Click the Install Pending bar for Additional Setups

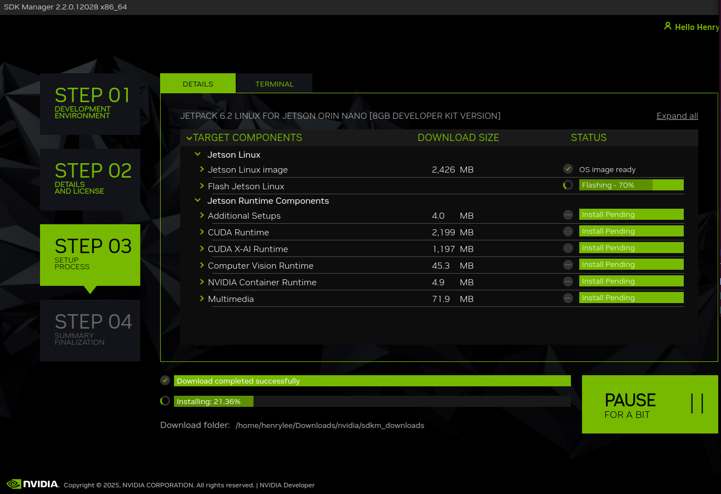pyautogui.click(x=632, y=214)
